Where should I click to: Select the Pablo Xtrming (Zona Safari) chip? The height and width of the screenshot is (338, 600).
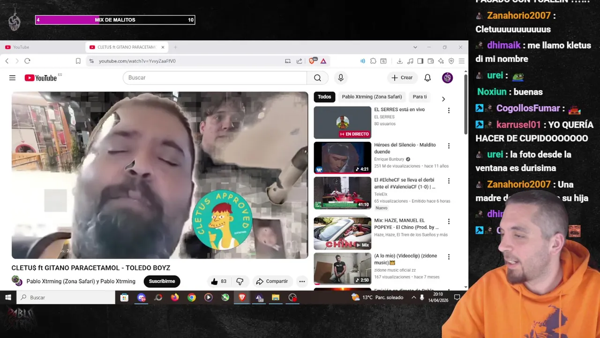click(372, 97)
